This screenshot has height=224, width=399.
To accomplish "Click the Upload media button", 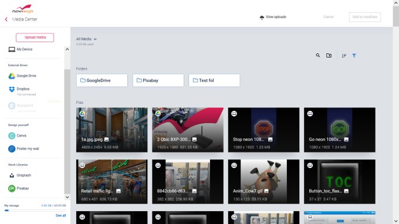I will point(35,38).
